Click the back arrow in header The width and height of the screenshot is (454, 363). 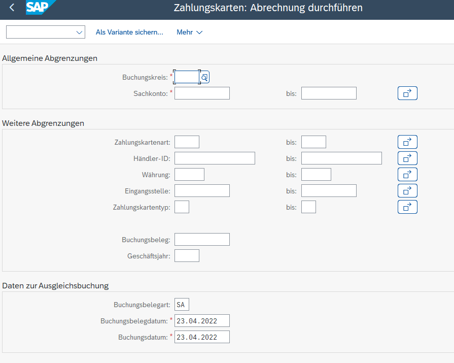pyautogui.click(x=12, y=8)
